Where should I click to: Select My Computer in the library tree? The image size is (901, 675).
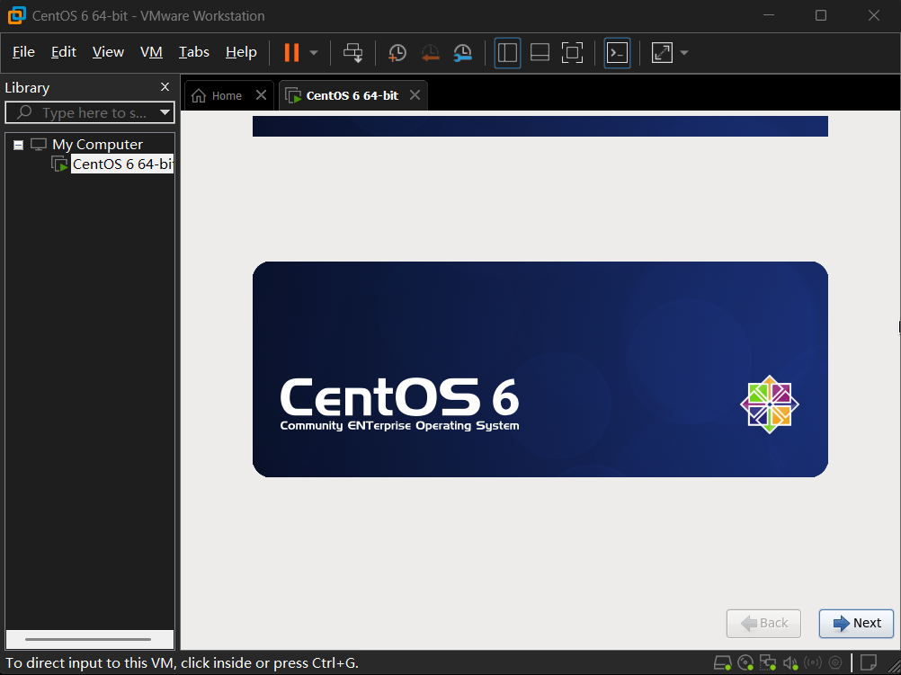pos(97,144)
